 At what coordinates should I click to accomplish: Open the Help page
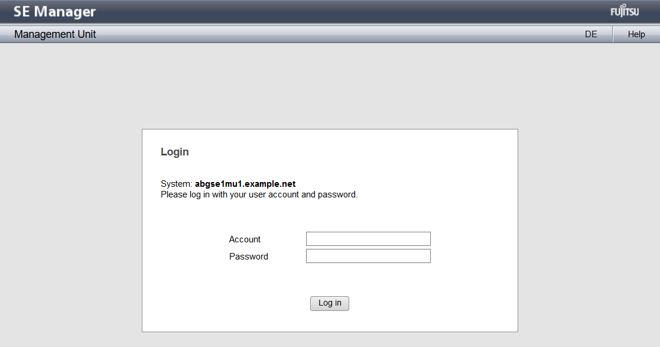pyautogui.click(x=636, y=34)
